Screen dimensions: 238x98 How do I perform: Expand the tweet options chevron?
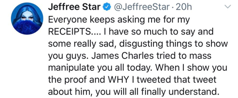point(228,6)
